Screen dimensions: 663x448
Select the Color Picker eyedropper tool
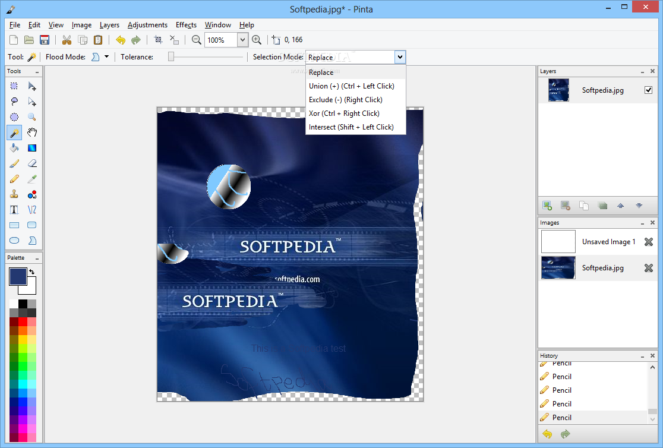tap(31, 179)
